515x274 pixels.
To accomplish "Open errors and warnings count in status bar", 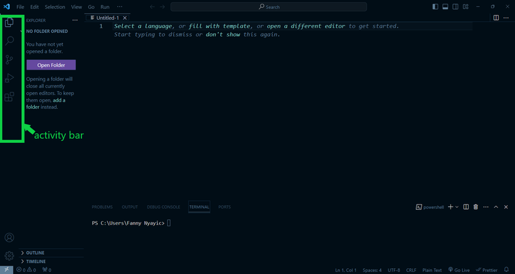I will point(26,270).
